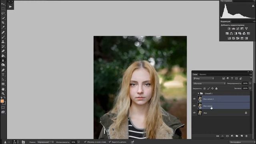256x144 pixels.
Task: Toggle lock image pixels brush icon
Action: click(208, 88)
